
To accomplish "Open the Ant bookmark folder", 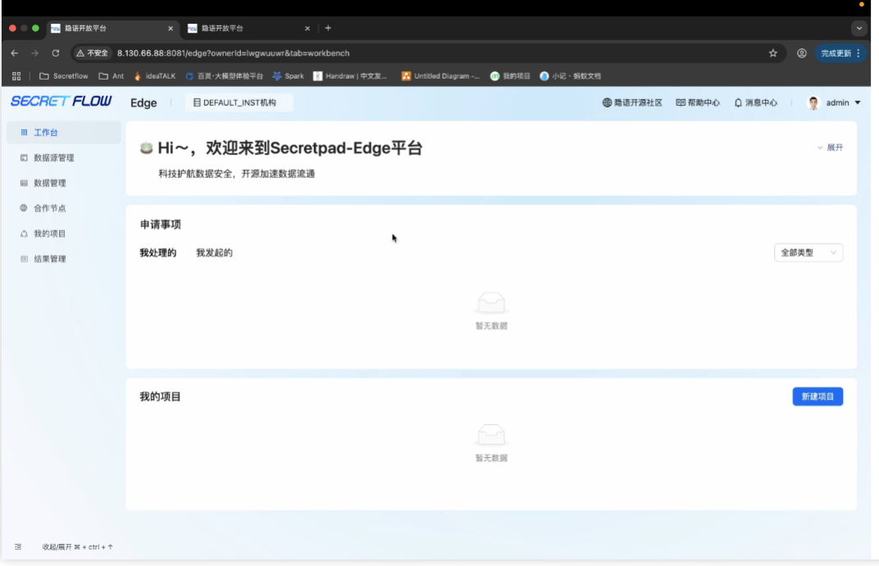I will click(111, 76).
